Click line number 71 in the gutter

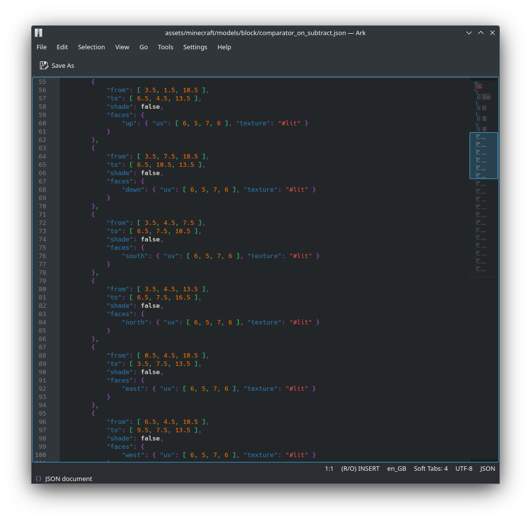42,214
